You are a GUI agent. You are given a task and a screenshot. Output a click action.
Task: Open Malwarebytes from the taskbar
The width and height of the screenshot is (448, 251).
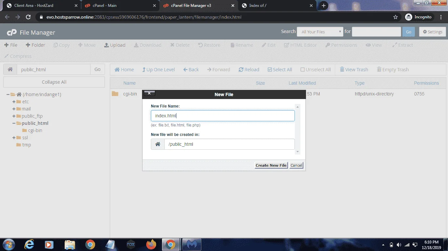click(192, 244)
